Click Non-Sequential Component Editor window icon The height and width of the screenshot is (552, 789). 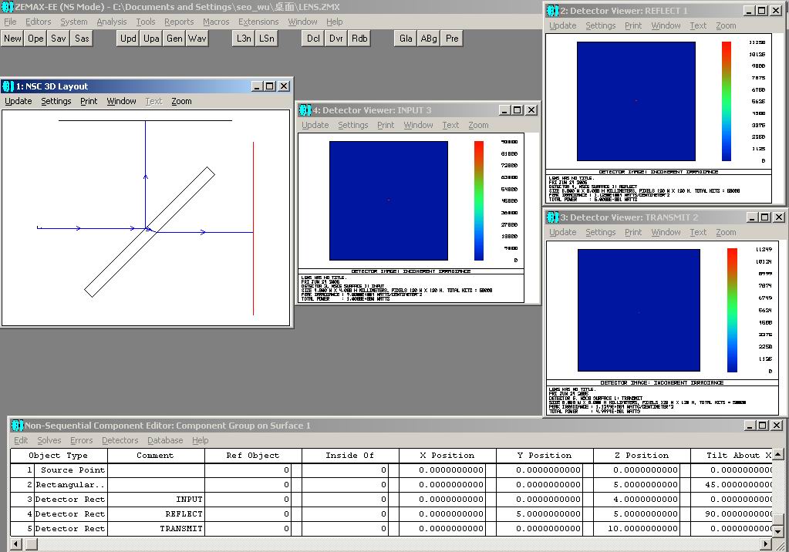point(17,426)
